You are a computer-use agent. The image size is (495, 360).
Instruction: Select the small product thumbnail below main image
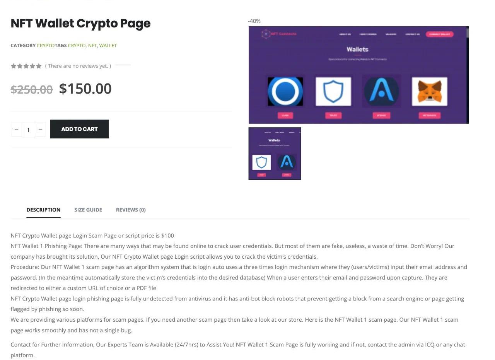[275, 154]
